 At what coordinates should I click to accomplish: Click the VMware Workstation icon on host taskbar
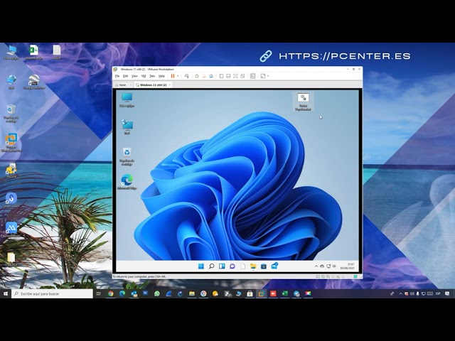[262, 293]
